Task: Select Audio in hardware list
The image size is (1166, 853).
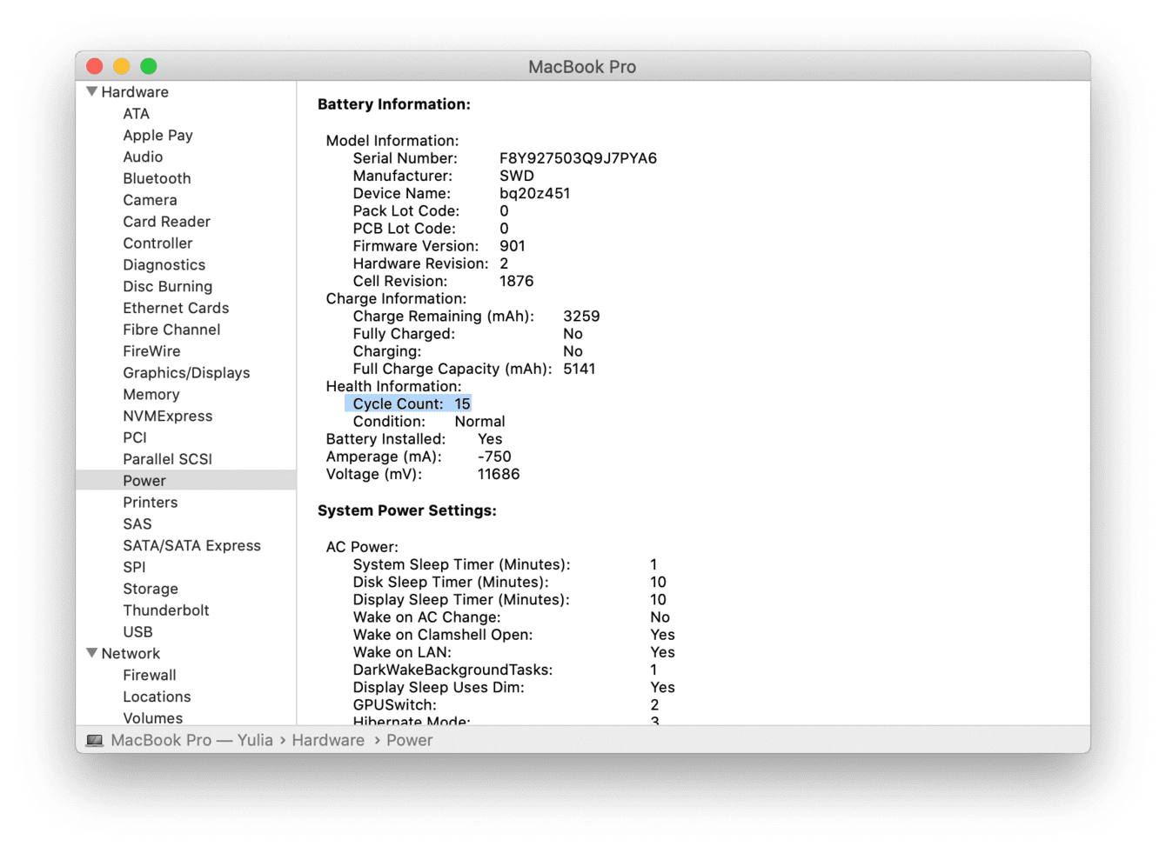Action: pos(143,157)
